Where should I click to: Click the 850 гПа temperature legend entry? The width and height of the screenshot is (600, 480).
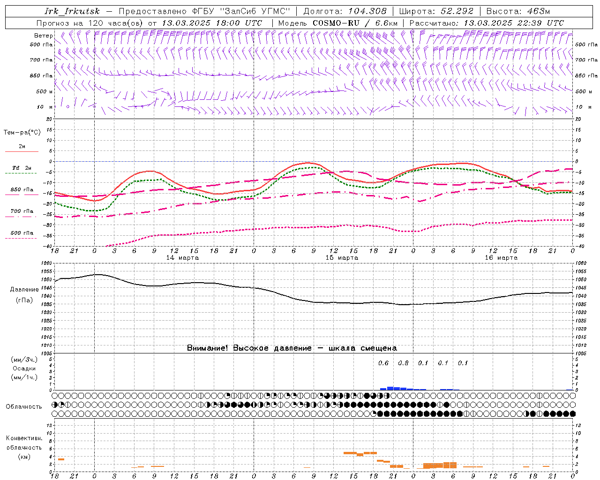click(x=22, y=191)
